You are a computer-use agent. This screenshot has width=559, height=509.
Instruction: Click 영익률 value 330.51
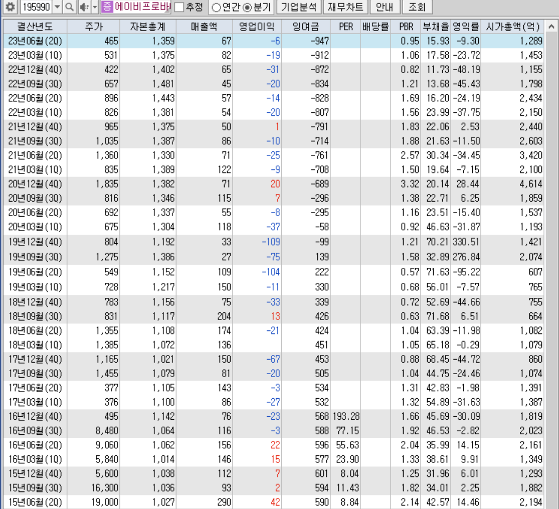pyautogui.click(x=466, y=242)
